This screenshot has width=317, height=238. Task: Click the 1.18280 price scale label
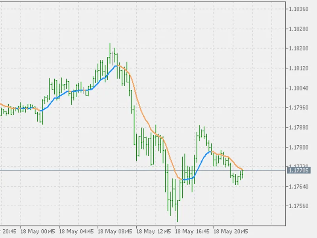point(299,29)
